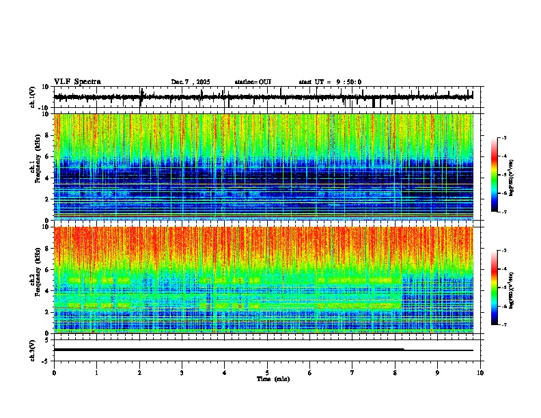Click the ch.1 'Frequency (kHz)' axis label

click(38, 159)
